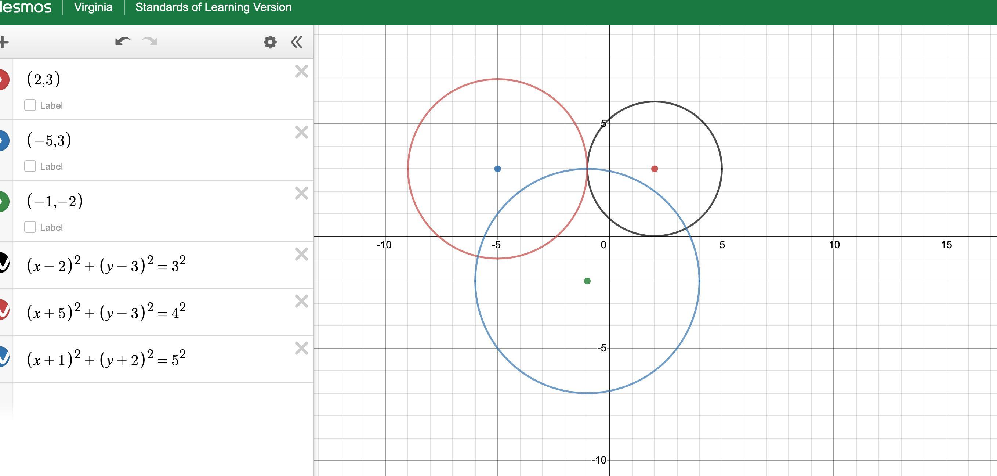Viewport: 997px width, 476px height.
Task: Collapse the expression list panel
Action: pos(297,42)
